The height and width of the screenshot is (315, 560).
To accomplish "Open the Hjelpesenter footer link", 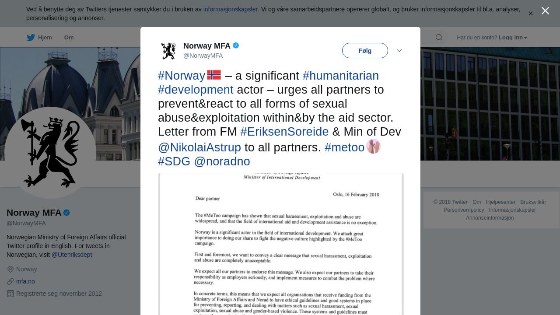I will click(x=500, y=202).
